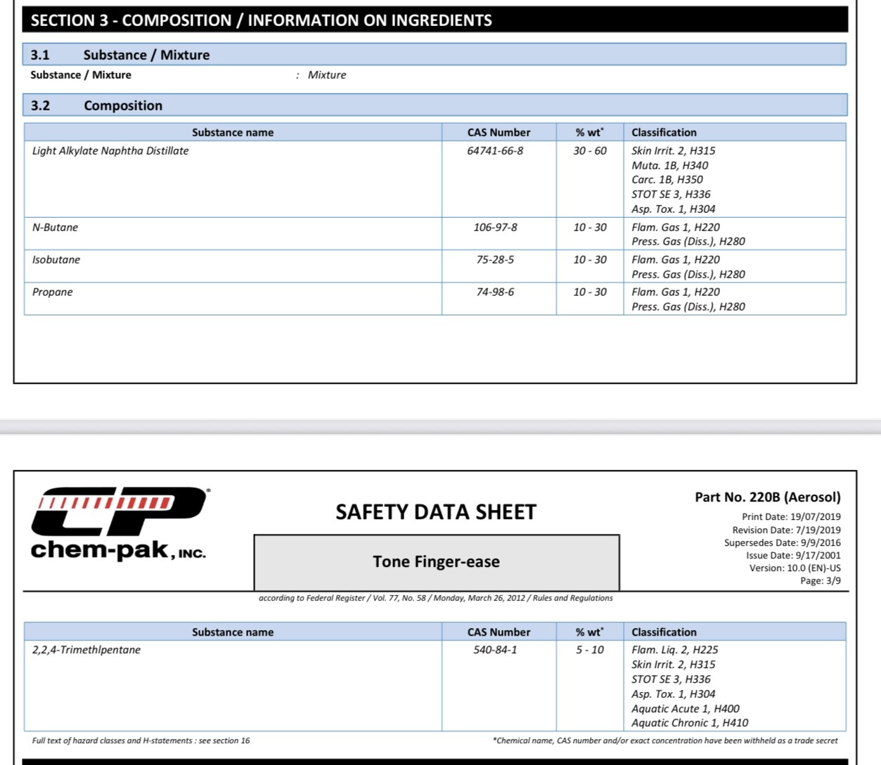
Task: Select 'Supersedes Date: 9/9/2016' line
Action: tap(783, 543)
